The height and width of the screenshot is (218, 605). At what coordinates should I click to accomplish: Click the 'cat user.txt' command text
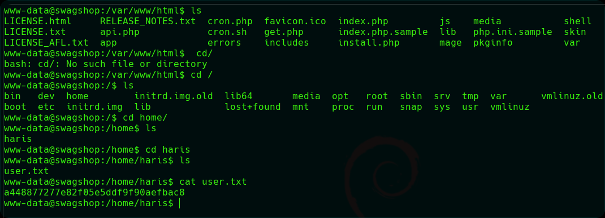coord(213,181)
